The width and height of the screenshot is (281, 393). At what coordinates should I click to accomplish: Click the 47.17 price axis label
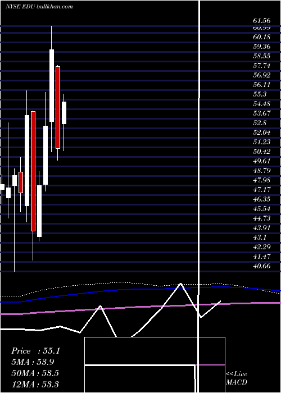pyautogui.click(x=261, y=190)
